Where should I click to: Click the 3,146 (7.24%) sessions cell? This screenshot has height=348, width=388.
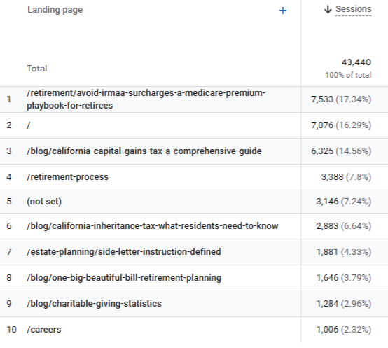(x=344, y=202)
